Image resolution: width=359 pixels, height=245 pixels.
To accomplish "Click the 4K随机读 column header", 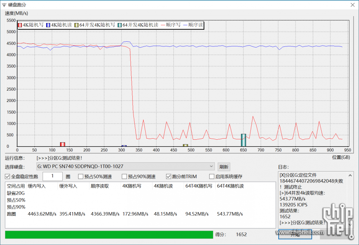I will pos(168,186).
